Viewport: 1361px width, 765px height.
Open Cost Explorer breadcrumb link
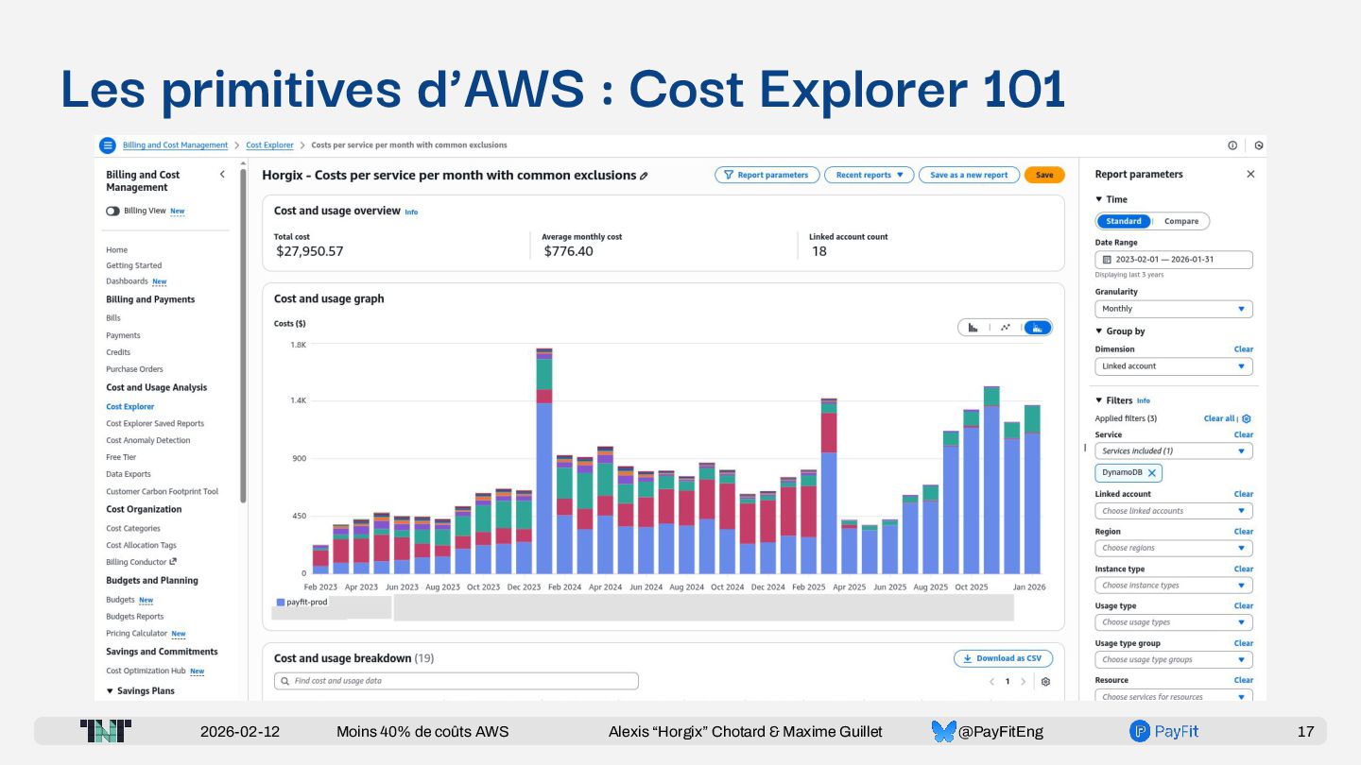point(269,145)
